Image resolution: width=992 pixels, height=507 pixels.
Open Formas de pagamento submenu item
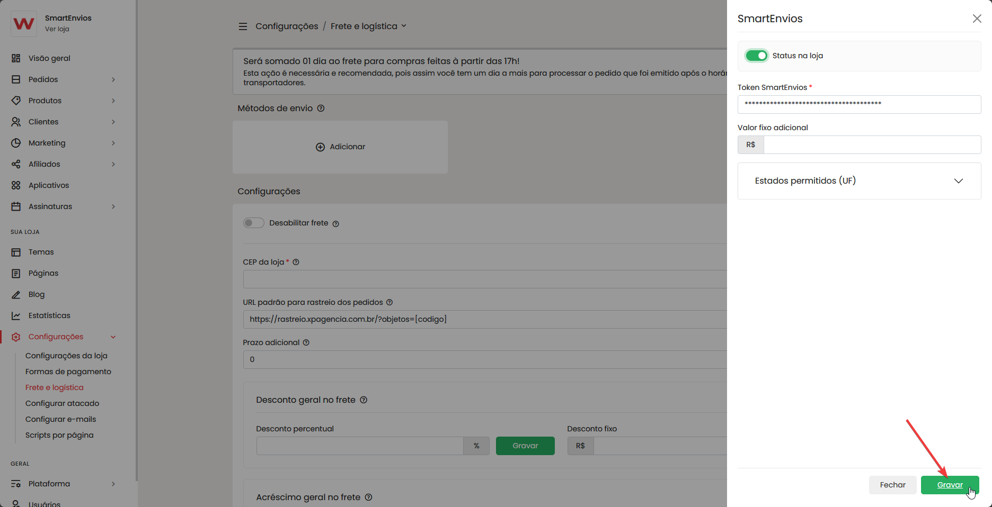68,372
